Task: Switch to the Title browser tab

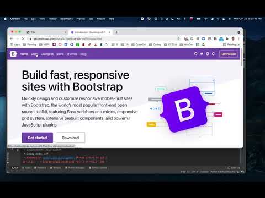Action: click(x=46, y=32)
